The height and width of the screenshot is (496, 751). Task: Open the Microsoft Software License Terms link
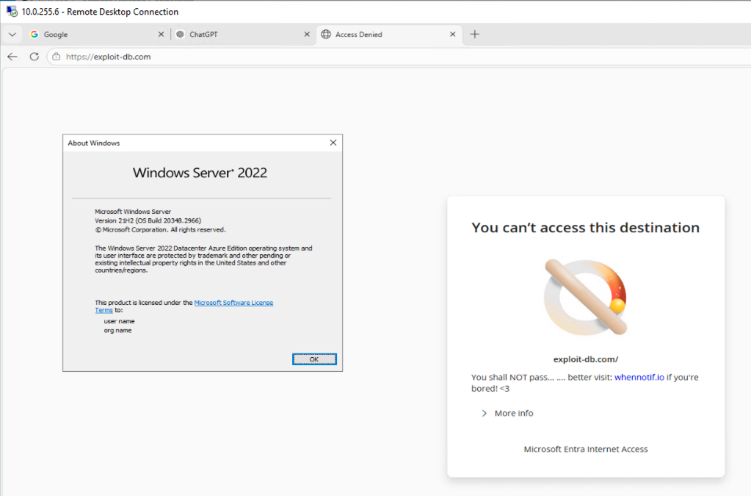(x=232, y=301)
